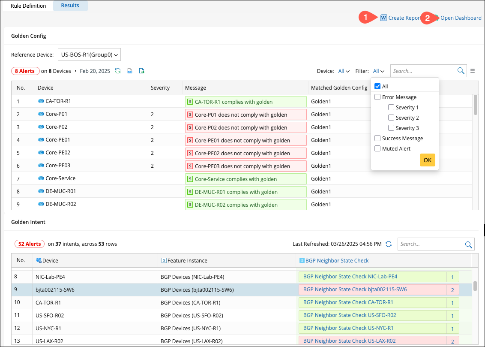Check the Muted Alert filter option
485x347 pixels.
coord(377,148)
